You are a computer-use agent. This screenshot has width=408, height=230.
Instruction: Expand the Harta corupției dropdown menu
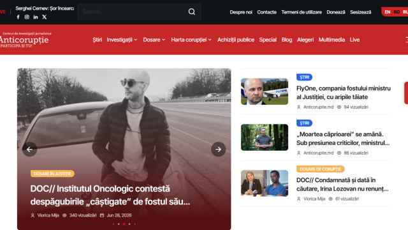191,40
